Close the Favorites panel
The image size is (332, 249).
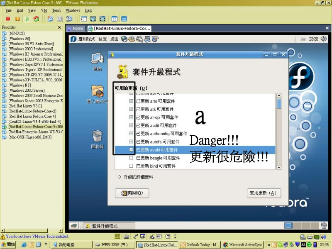(59, 27)
